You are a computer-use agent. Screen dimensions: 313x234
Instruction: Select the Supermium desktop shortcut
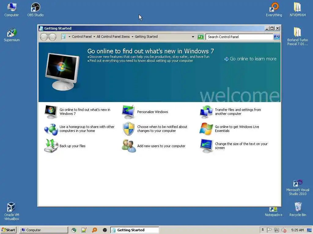click(x=12, y=35)
